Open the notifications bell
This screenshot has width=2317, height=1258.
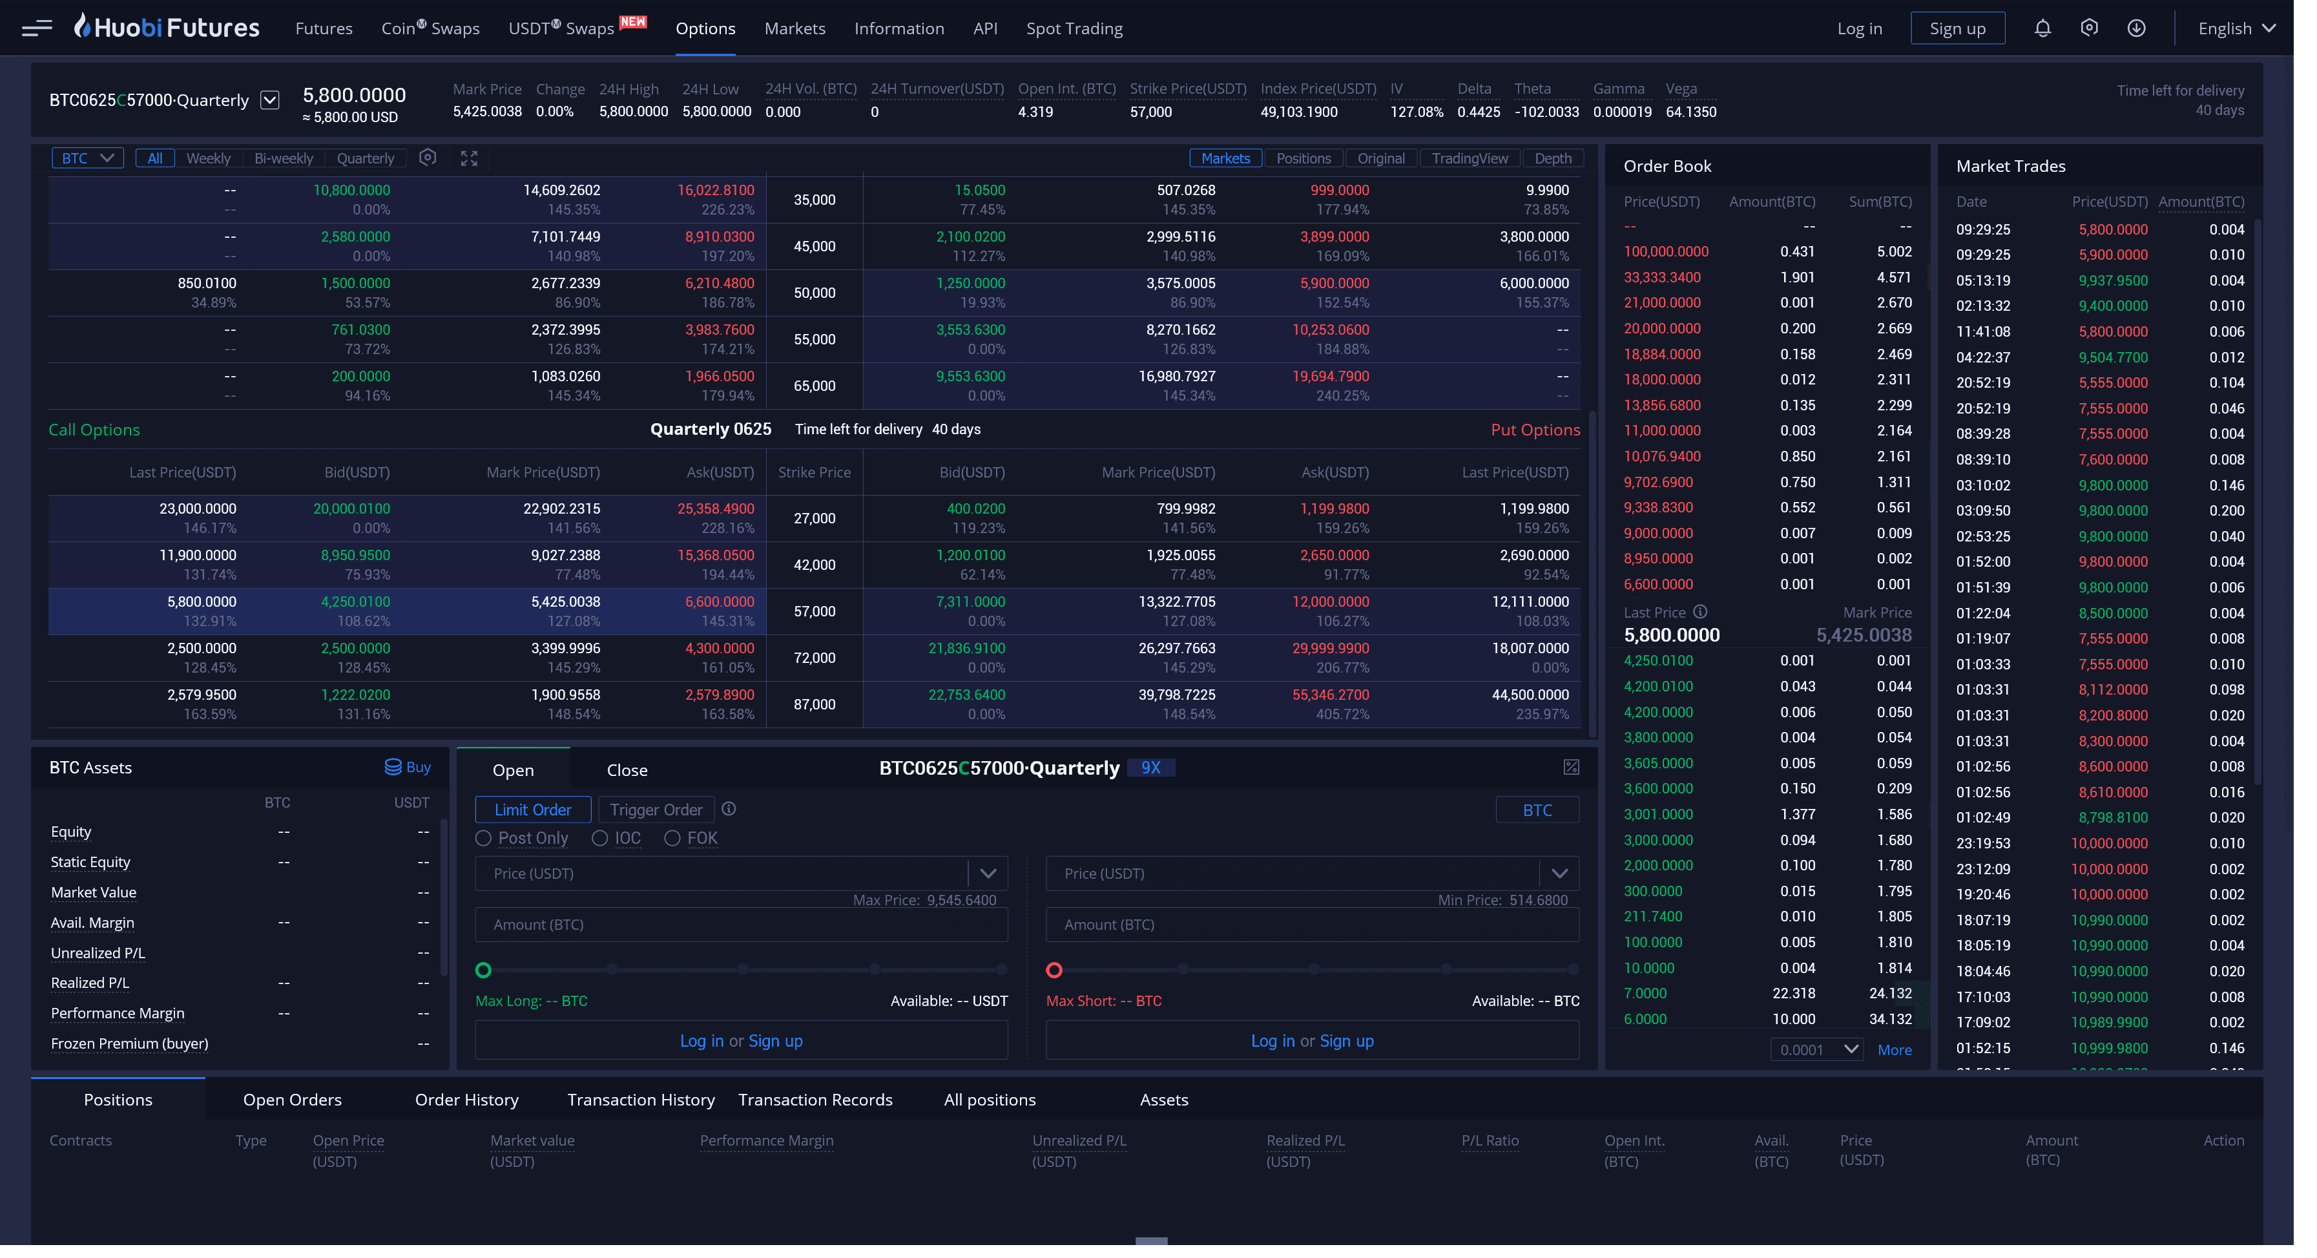[2042, 28]
